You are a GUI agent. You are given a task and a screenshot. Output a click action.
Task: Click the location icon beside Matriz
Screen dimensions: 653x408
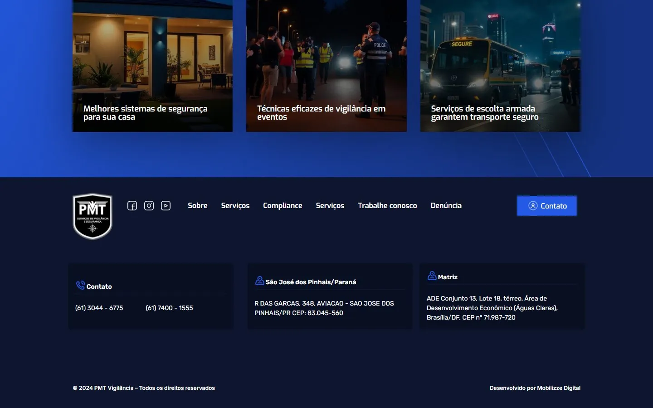(x=432, y=276)
